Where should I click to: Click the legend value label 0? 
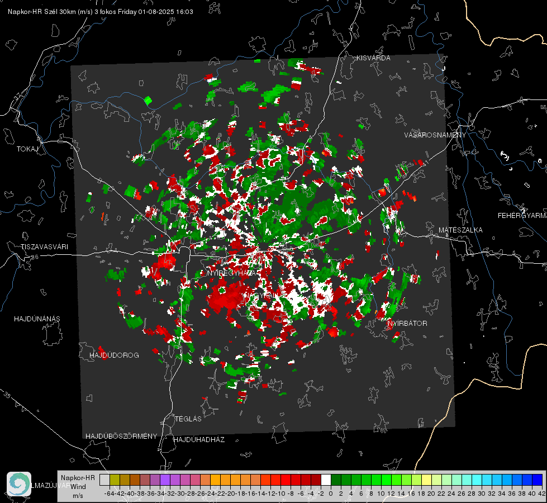coord(331,493)
